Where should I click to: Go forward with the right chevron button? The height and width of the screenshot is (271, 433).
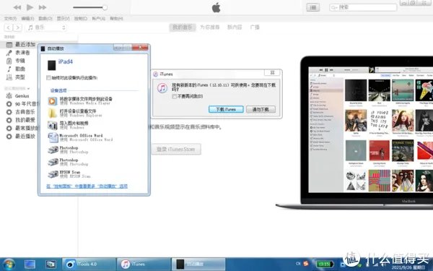tap(17, 27)
